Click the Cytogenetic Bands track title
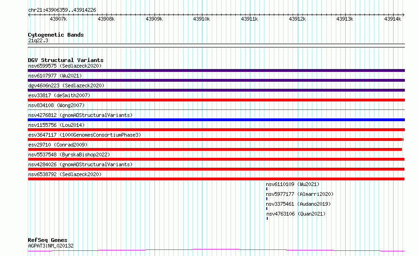Screen dimensions: 418x256 click(56, 35)
